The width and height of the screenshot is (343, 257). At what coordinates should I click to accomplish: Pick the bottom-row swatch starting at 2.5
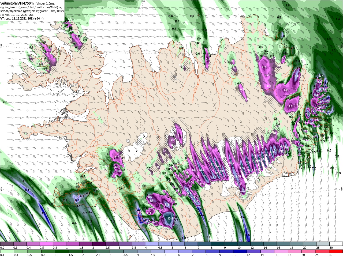tap(103, 251)
